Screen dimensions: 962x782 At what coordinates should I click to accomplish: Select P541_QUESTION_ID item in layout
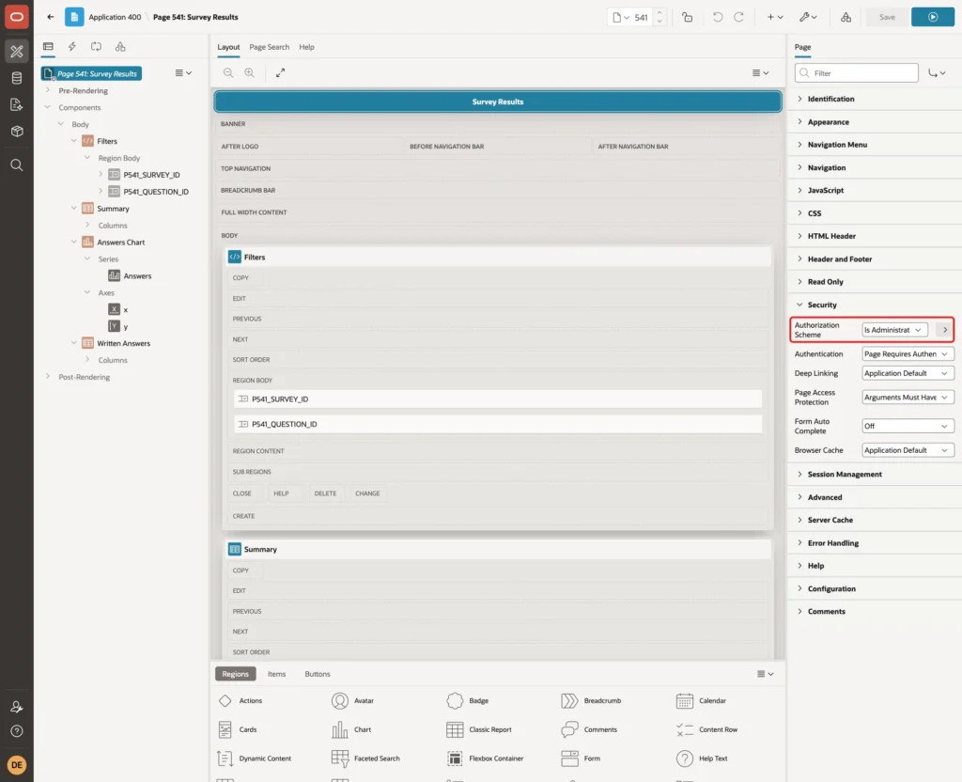[498, 424]
